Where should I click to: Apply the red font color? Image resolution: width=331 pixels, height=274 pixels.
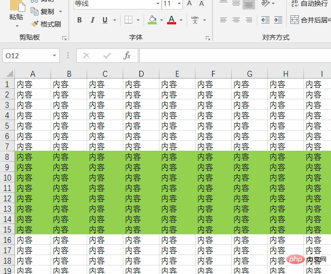tap(172, 20)
